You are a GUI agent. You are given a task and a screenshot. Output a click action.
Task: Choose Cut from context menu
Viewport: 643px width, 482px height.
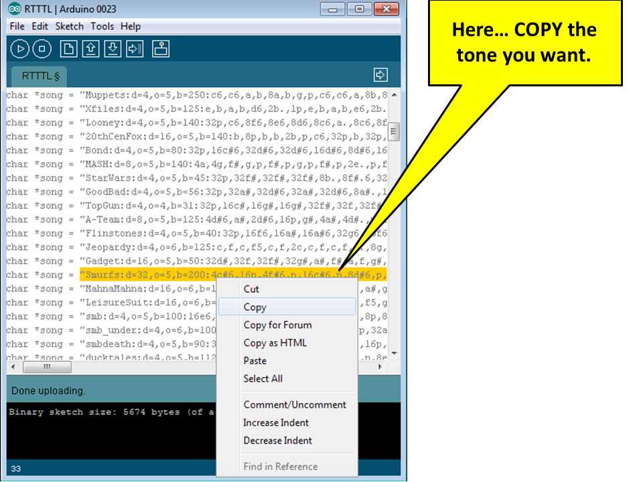[287, 289]
